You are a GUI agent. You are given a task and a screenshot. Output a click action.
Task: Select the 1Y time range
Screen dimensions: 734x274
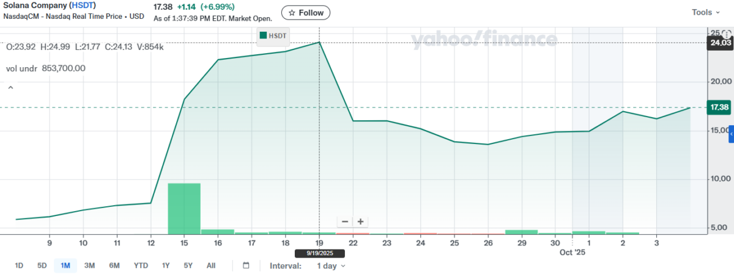coord(166,265)
